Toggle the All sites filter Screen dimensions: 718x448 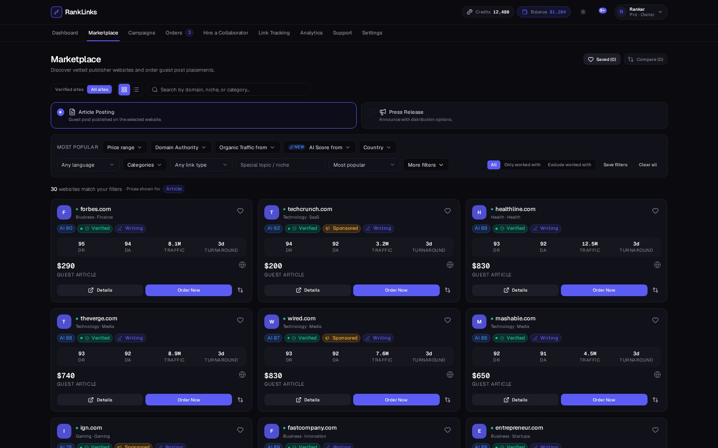tap(100, 90)
